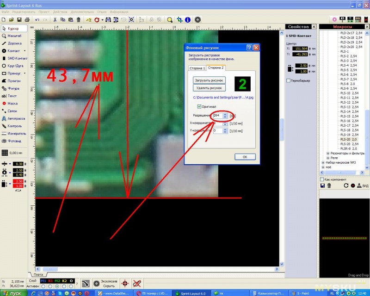Image resolution: width=370 pixels, height=296 pixels.
Task: Open the Редактировать menu
Action: point(24,12)
